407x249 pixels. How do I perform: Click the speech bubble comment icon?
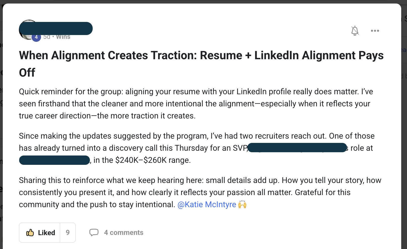[x=94, y=232]
